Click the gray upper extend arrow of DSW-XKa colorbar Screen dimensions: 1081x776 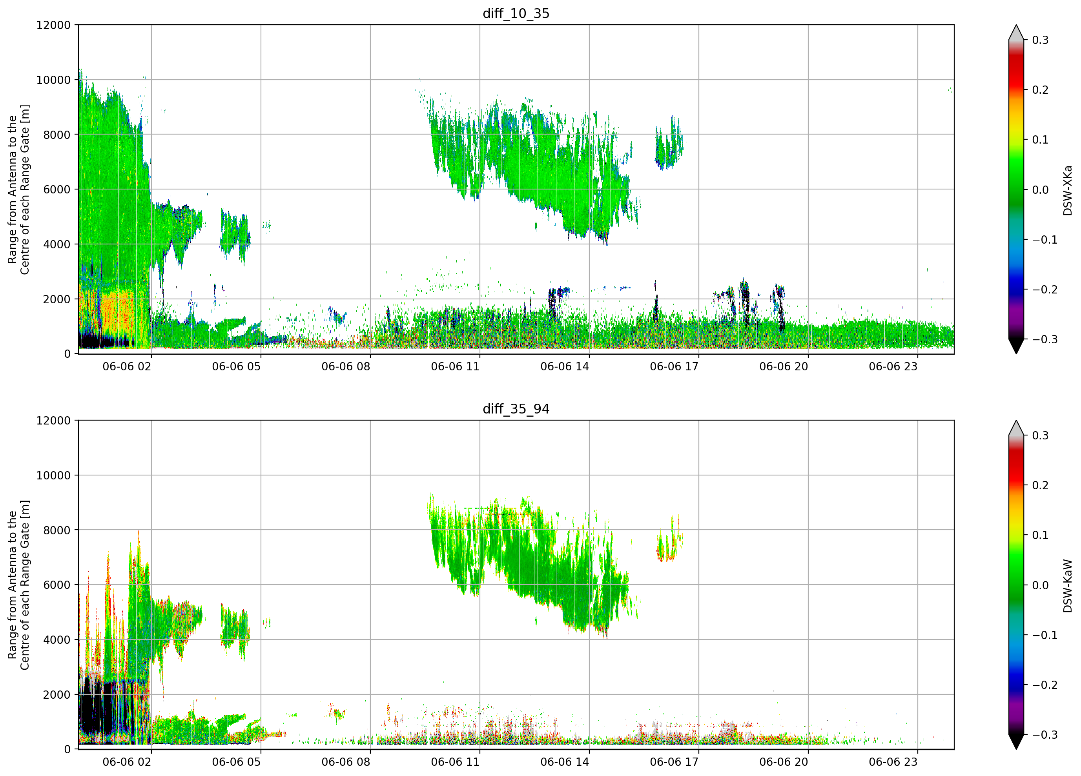tap(1016, 33)
